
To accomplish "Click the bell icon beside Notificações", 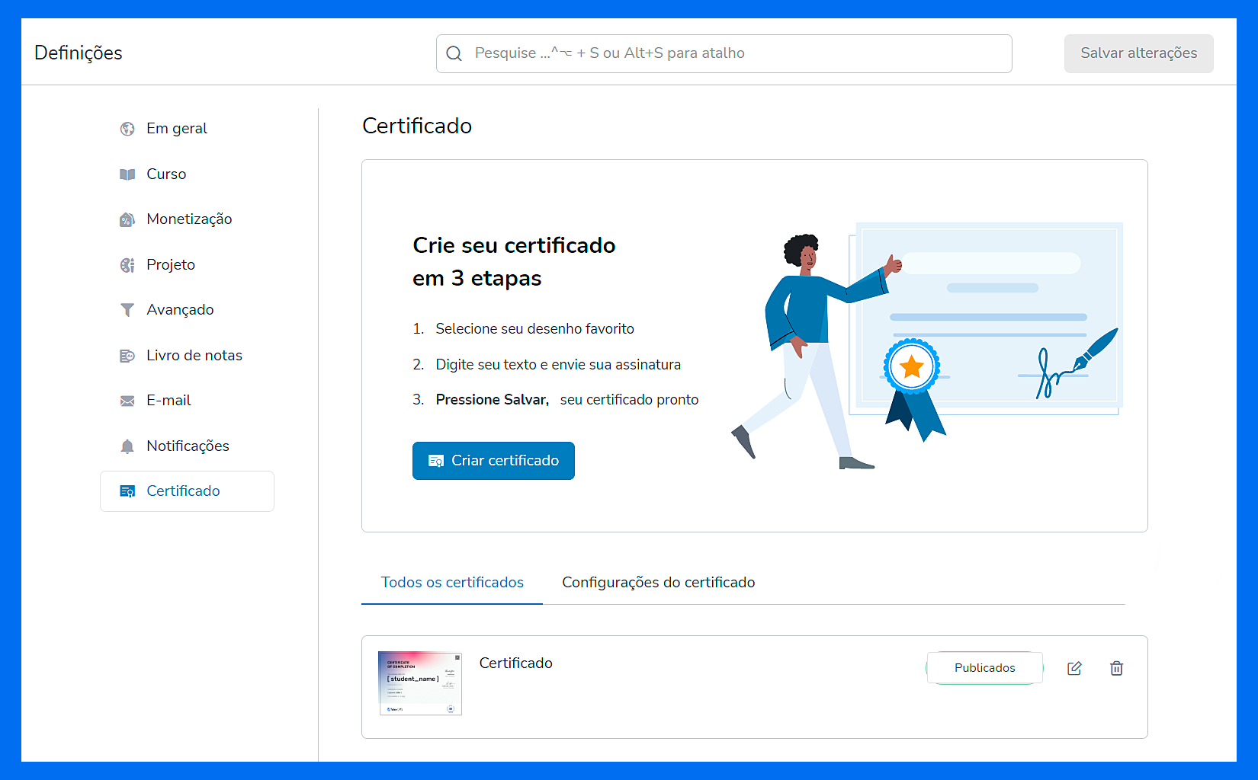I will pyautogui.click(x=127, y=446).
